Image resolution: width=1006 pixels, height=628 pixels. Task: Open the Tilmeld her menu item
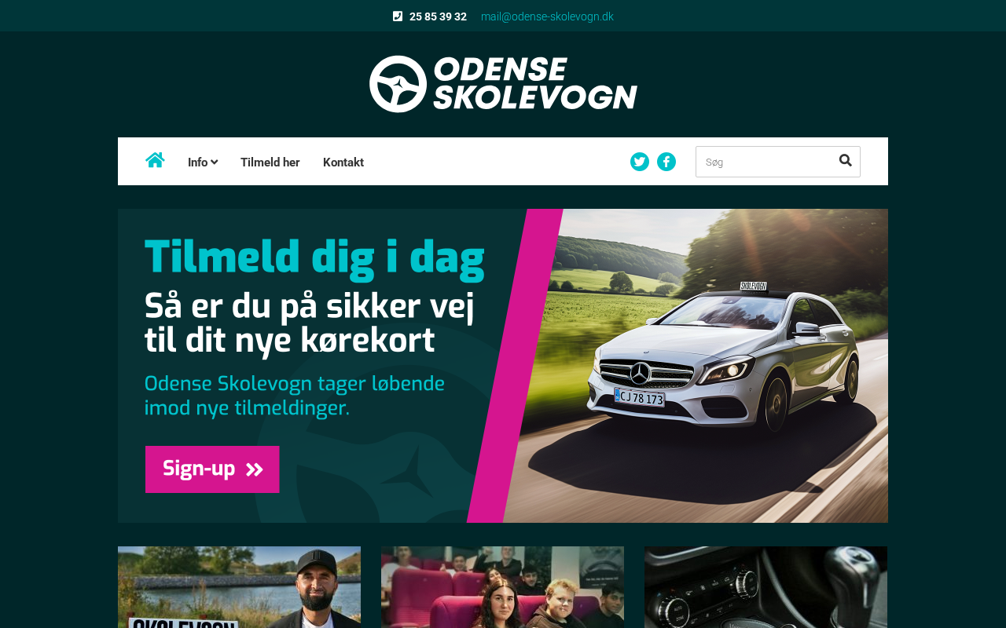(x=270, y=162)
